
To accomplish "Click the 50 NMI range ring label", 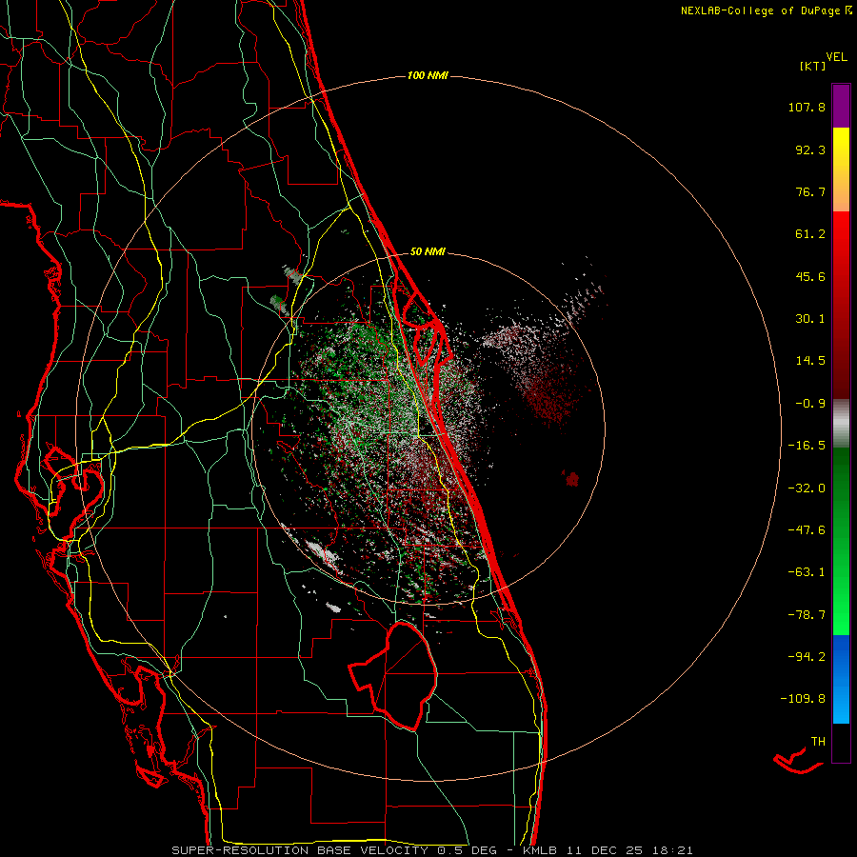I will (x=428, y=252).
